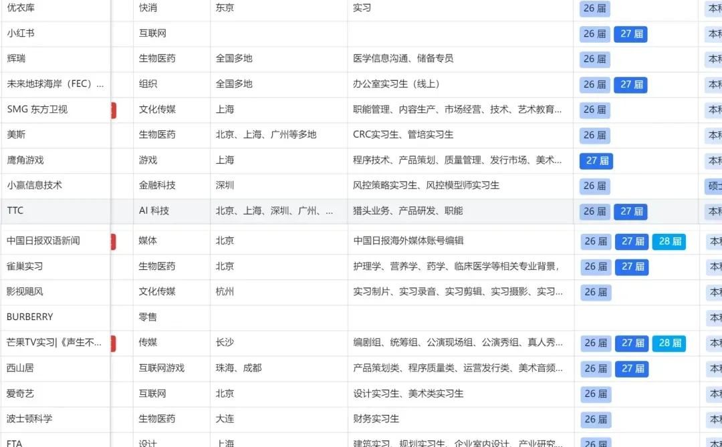Select 金融科技 industry cell
722x447 pixels.
pos(158,185)
